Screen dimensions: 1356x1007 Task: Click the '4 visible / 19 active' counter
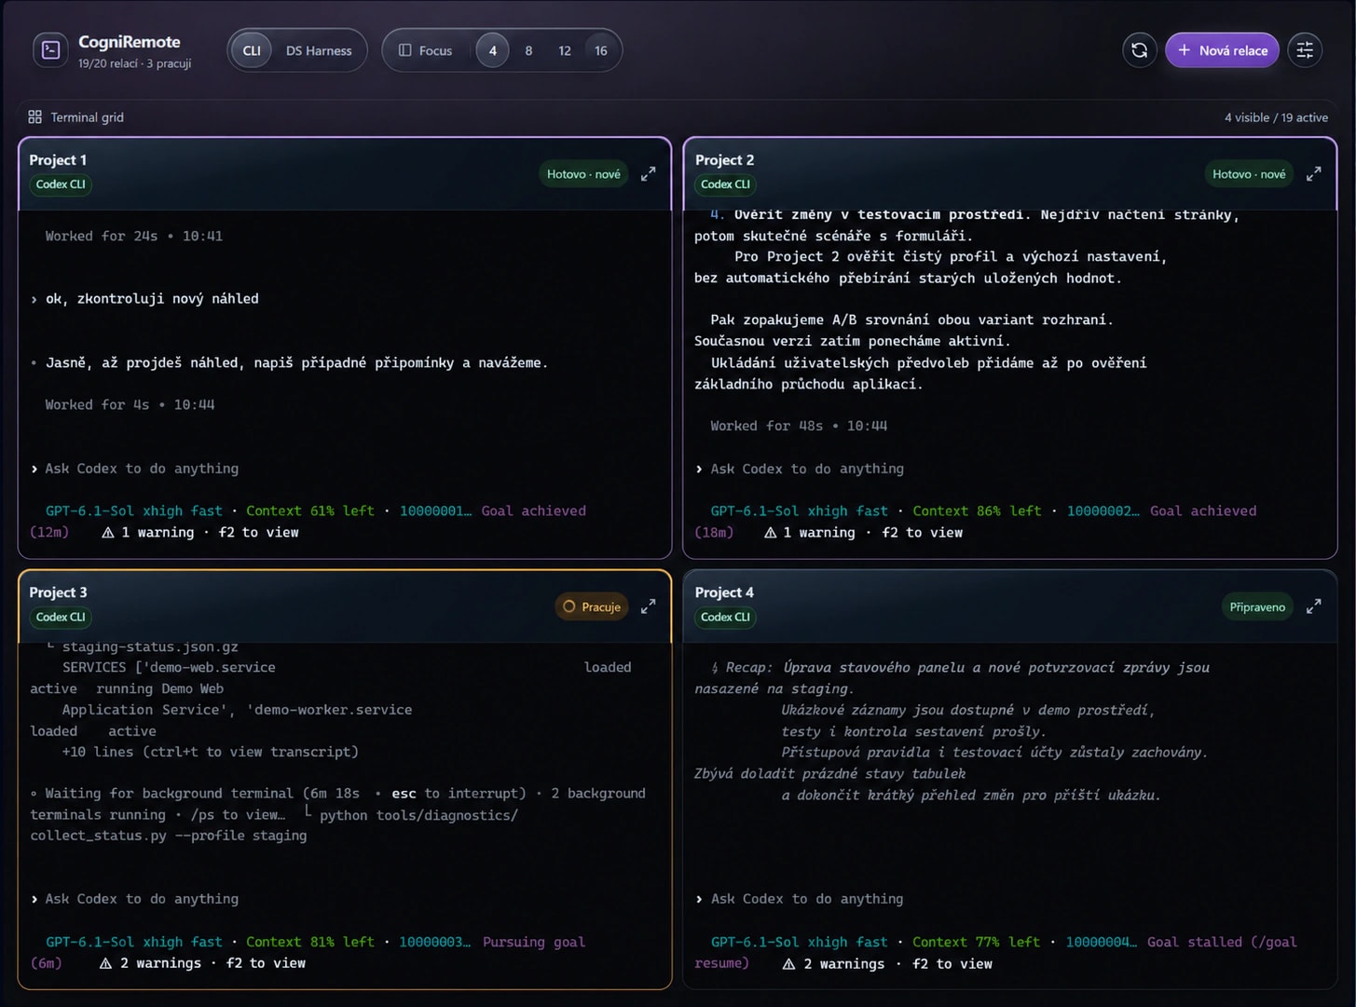point(1276,117)
